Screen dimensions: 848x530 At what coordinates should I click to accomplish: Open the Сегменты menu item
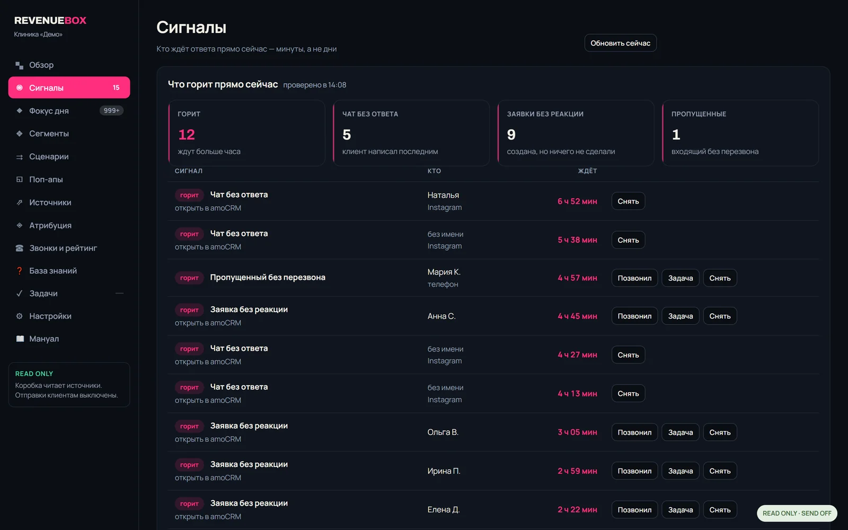69,134
